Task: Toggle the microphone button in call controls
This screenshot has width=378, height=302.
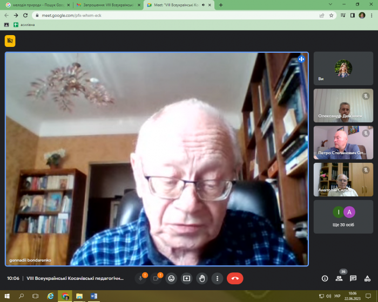Action: click(x=141, y=278)
